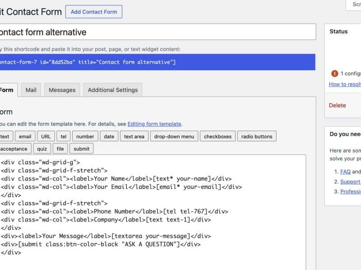The height and width of the screenshot is (270, 361).
Task: Open the Messages tab
Action: 62,90
